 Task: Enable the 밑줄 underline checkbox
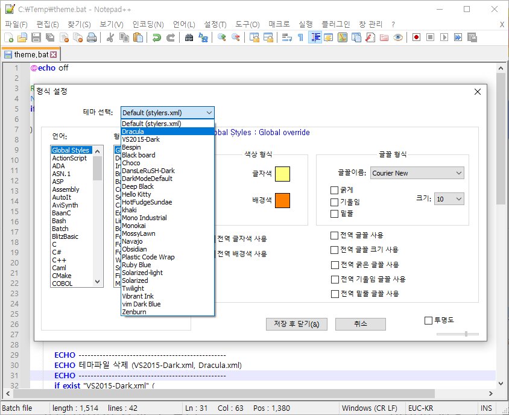[x=334, y=214]
